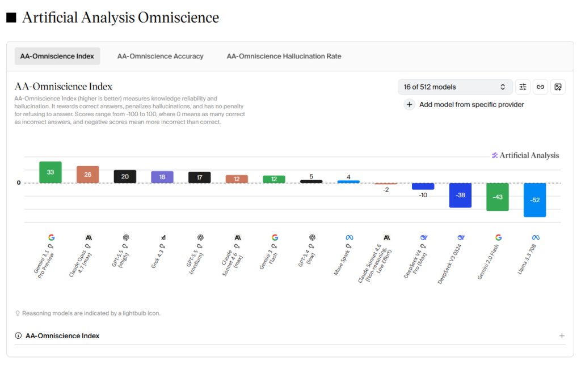Switch to AA-Omniscience Index tab

click(x=57, y=56)
